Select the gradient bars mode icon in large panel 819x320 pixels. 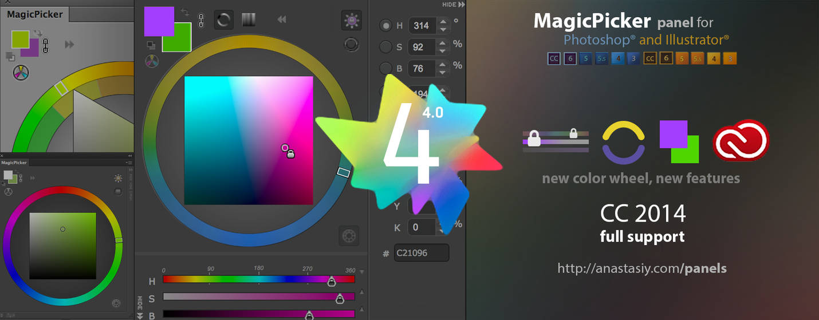pyautogui.click(x=248, y=21)
